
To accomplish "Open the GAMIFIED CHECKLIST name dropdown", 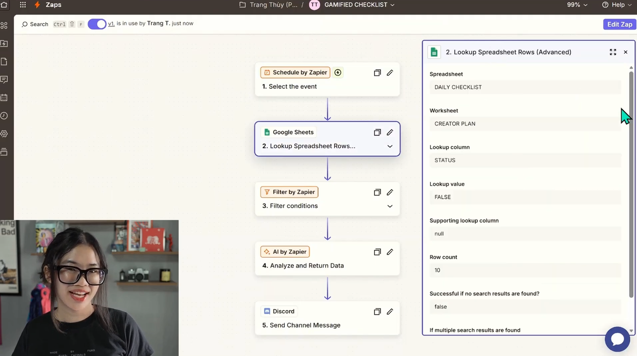I will coord(359,5).
